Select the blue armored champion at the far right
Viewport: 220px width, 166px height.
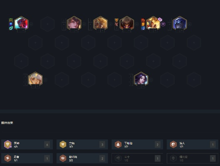point(180,23)
